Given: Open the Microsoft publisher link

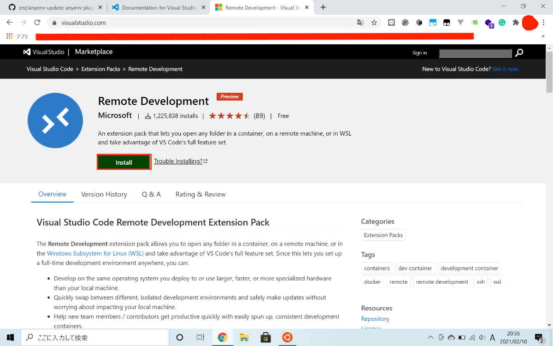Looking at the screenshot, I should pos(115,115).
